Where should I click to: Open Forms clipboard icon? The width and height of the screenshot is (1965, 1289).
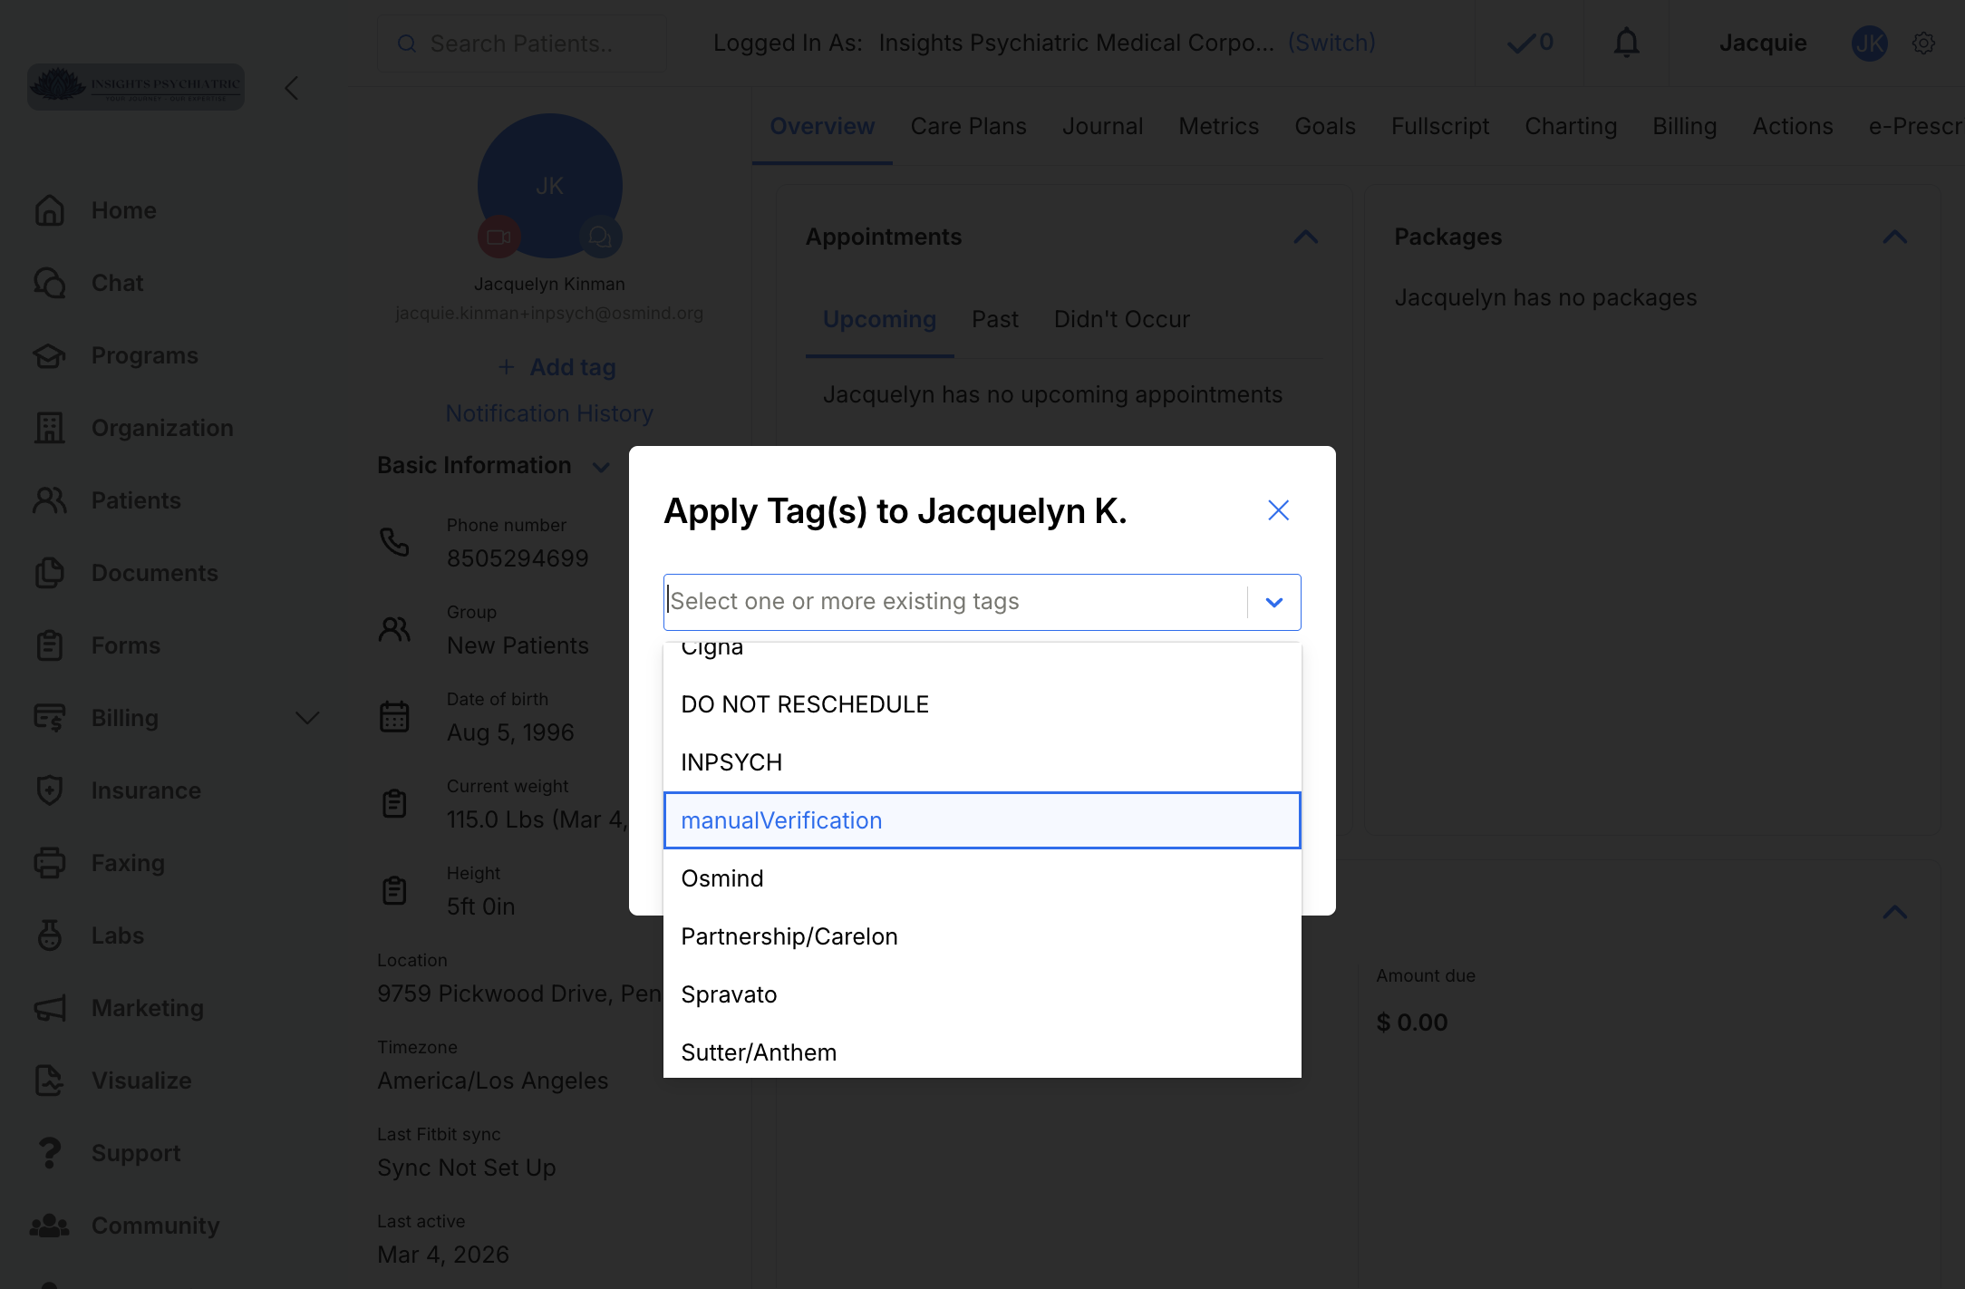(50, 645)
